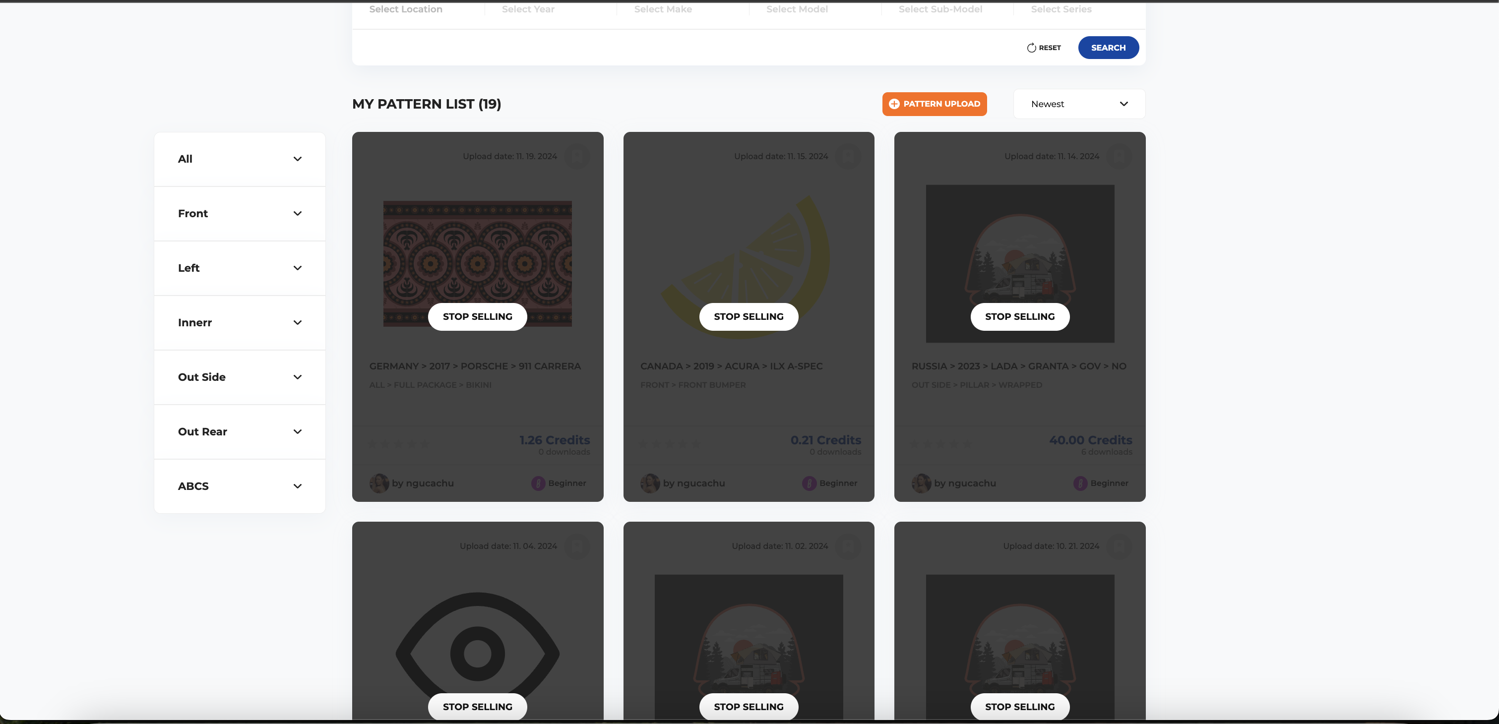Click the text OUT SIDE > PILLAR > WRAPPED
1499x724 pixels.
977,385
